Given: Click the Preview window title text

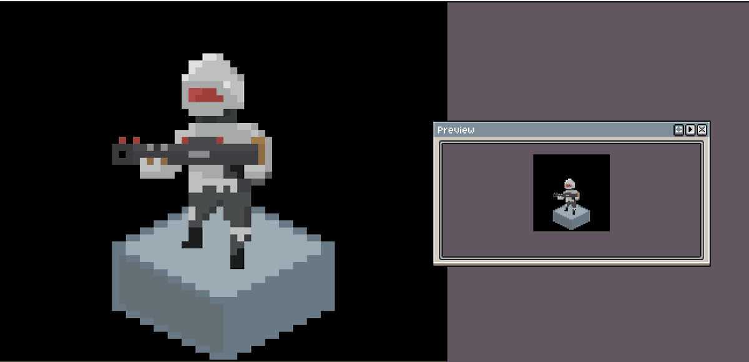Looking at the screenshot, I should 456,130.
